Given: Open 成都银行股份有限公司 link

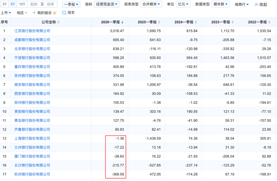Looking at the screenshot, I should tap(32, 40).
